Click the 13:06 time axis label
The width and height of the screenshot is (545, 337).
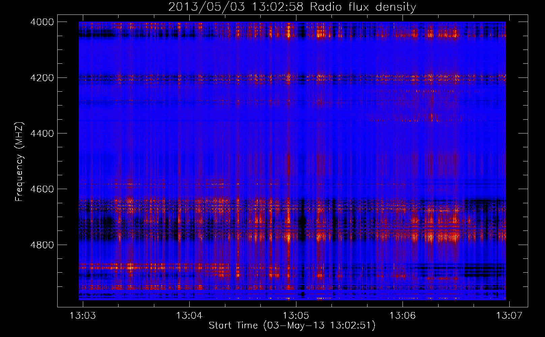403,315
